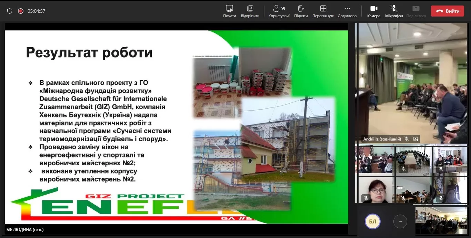The image size is (471, 238).
Task: Raise hand with the Підняти icon
Action: tap(301, 11)
